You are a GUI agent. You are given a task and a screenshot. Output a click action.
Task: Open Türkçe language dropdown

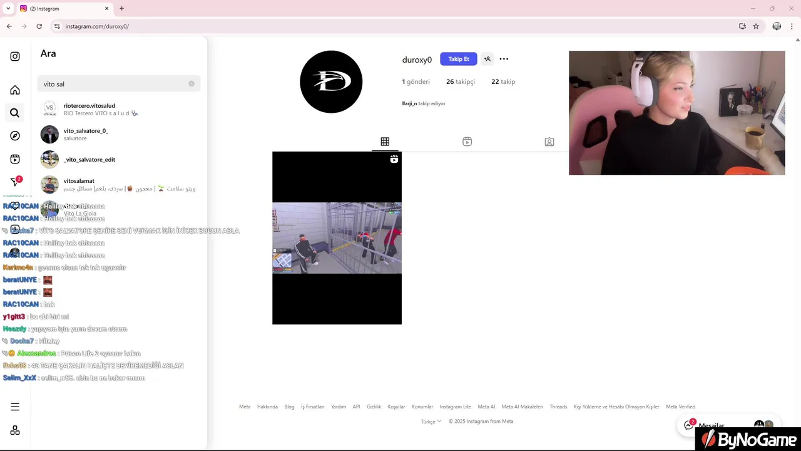(x=431, y=422)
